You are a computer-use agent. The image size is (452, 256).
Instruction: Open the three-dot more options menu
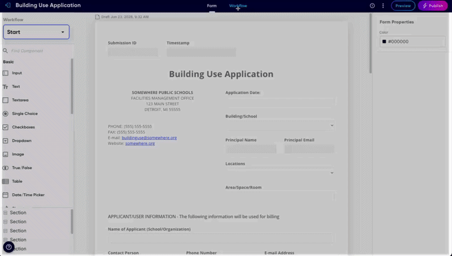click(383, 6)
